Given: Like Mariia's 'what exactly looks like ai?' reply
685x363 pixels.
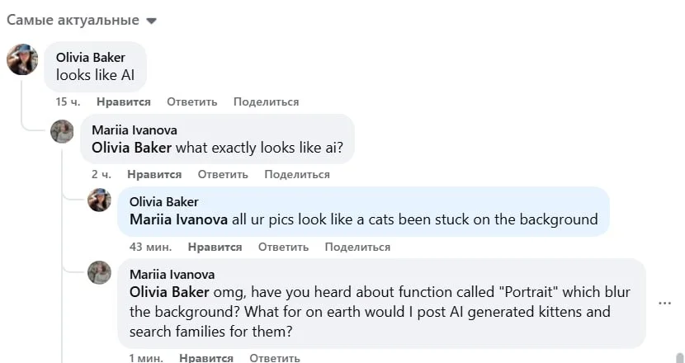Looking at the screenshot, I should [154, 175].
